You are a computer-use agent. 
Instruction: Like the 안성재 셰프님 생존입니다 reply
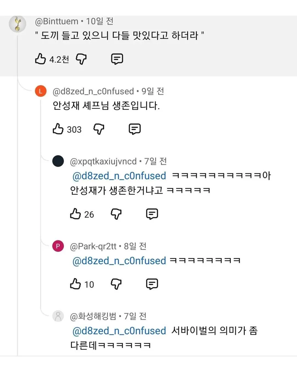tap(58, 129)
